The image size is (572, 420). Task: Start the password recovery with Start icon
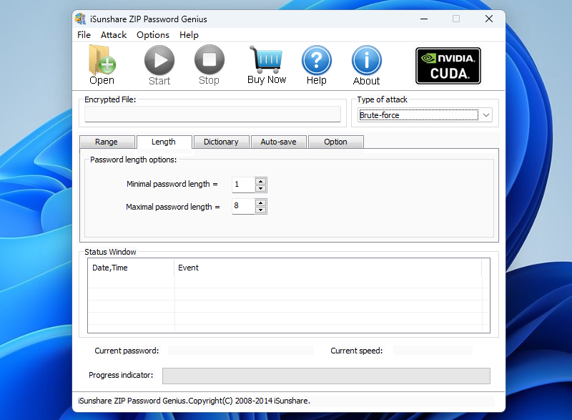(159, 65)
